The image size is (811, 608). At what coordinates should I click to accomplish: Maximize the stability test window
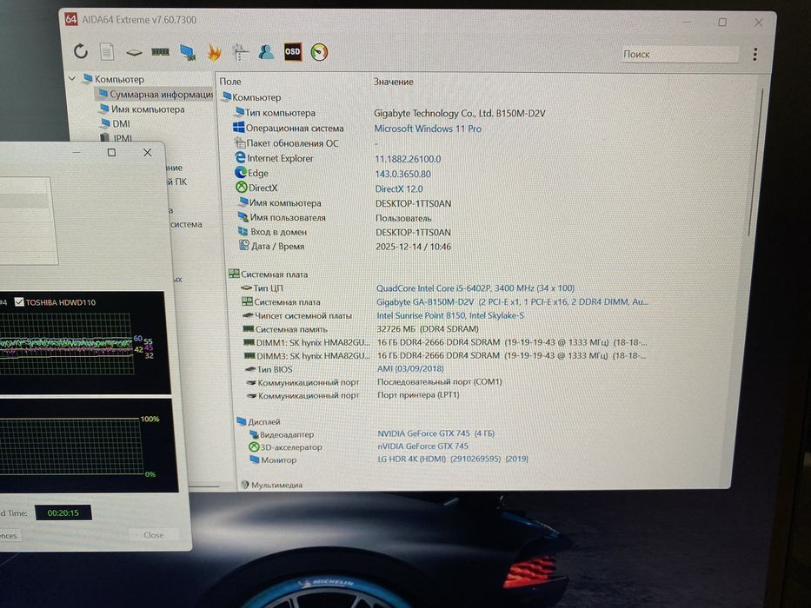tap(111, 153)
